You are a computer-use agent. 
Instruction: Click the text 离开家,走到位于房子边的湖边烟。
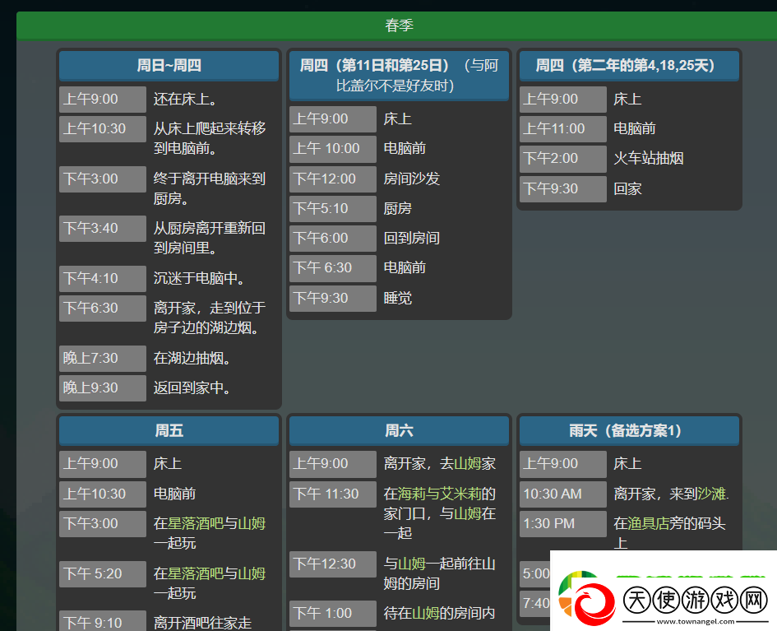(210, 318)
